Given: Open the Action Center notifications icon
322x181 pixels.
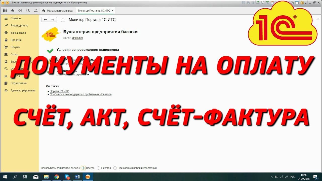Looking at the screenshot, I should 315,177.
